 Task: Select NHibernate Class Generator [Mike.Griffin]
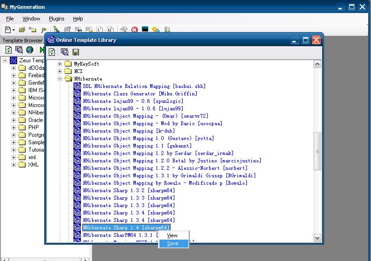click(x=140, y=94)
